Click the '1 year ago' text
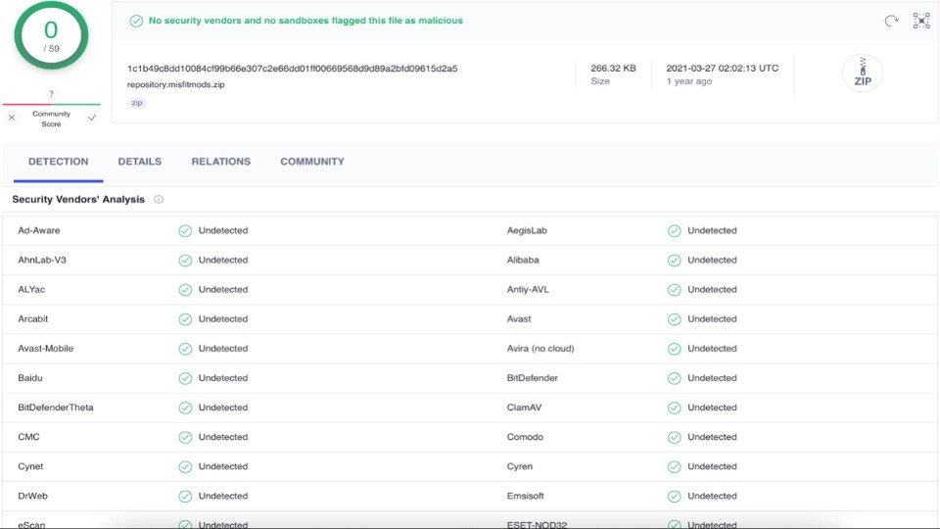 pos(688,81)
